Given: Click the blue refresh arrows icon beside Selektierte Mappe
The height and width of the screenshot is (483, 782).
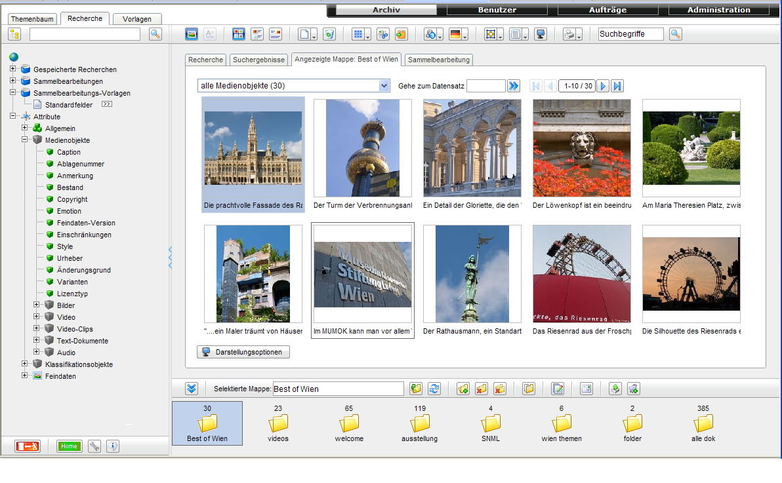Looking at the screenshot, I should [434, 389].
